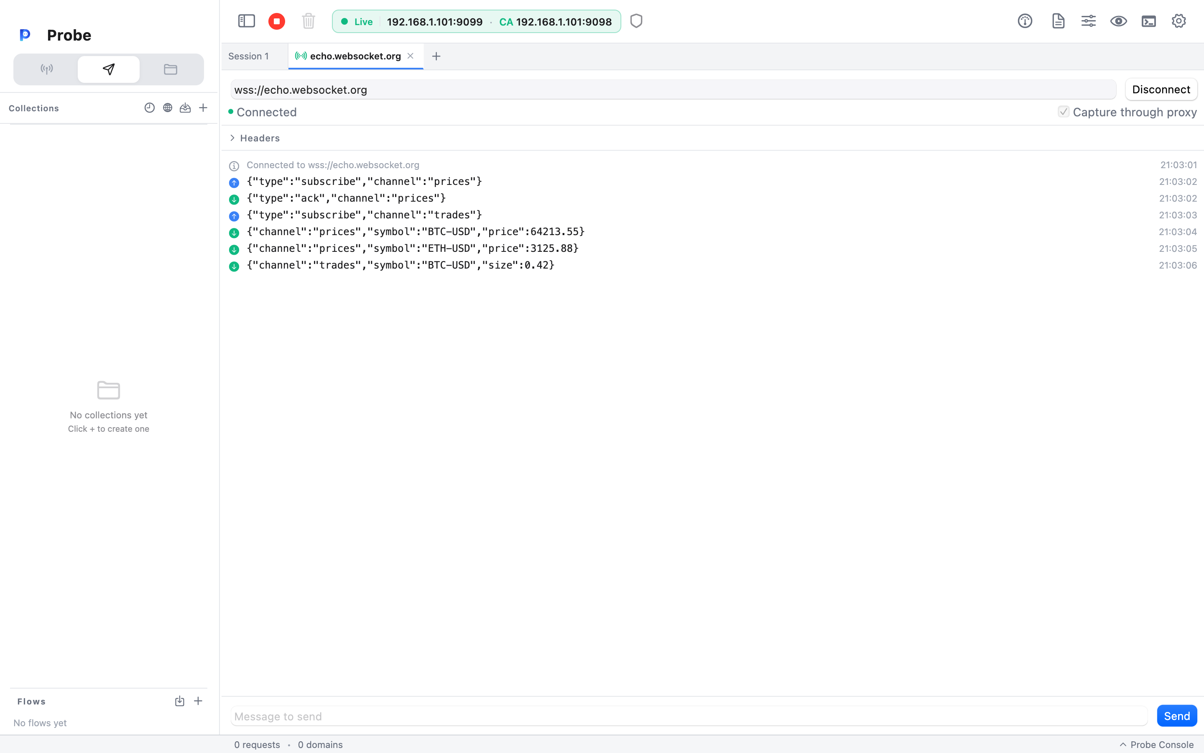
Task: Open settings gear icon
Action: 1178,21
